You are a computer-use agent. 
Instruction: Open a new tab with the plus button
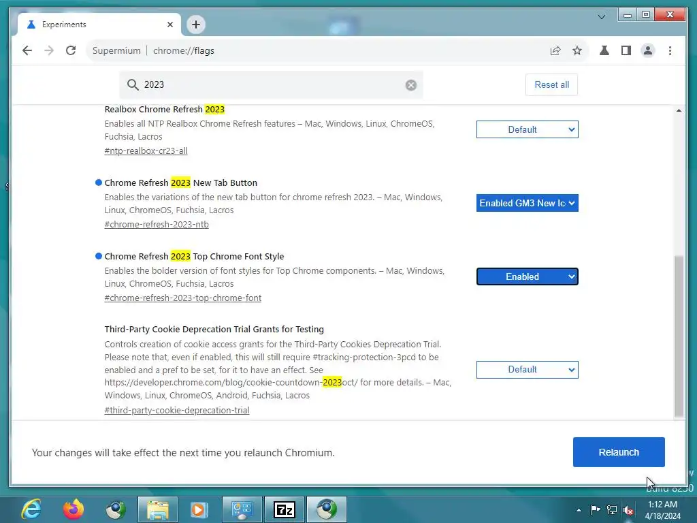click(196, 25)
